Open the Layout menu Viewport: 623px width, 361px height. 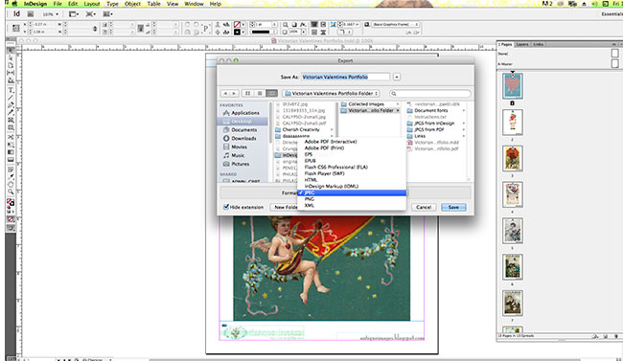coord(92,4)
